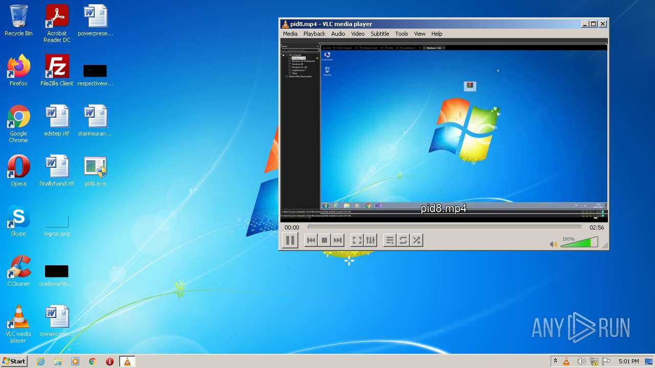
Task: Open Windows Media Player taskbar icon
Action: click(x=75, y=361)
